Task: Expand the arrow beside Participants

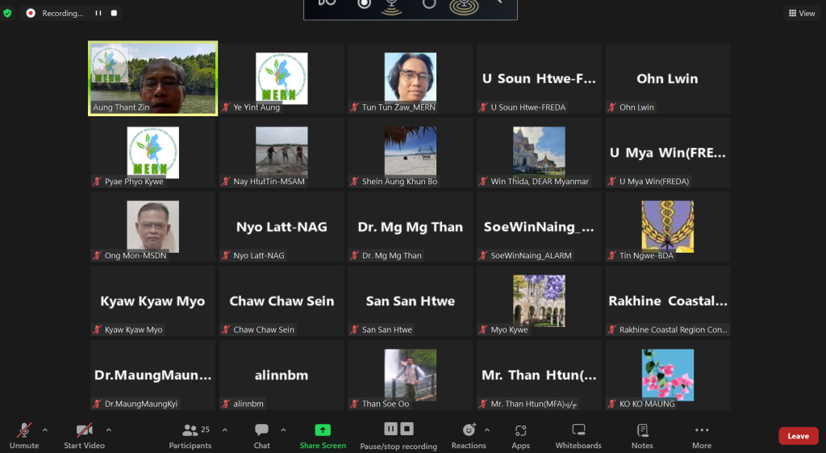Action: [225, 430]
